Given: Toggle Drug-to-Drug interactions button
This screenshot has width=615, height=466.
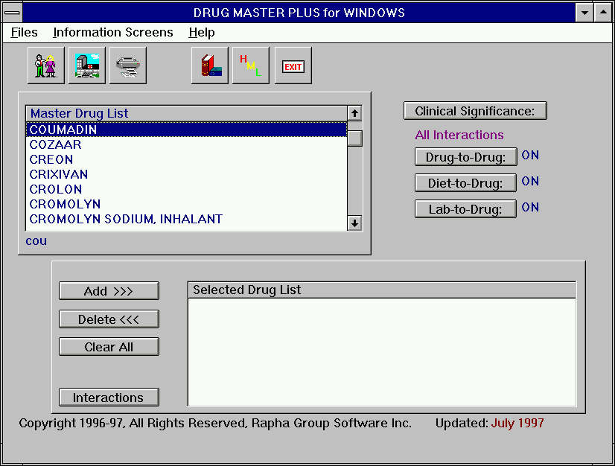Looking at the screenshot, I should coord(465,157).
